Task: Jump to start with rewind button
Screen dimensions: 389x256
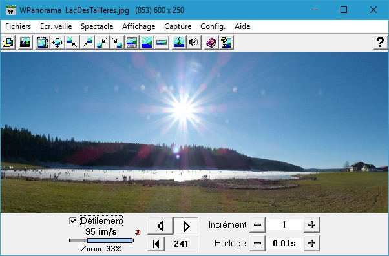Action: coord(156,244)
